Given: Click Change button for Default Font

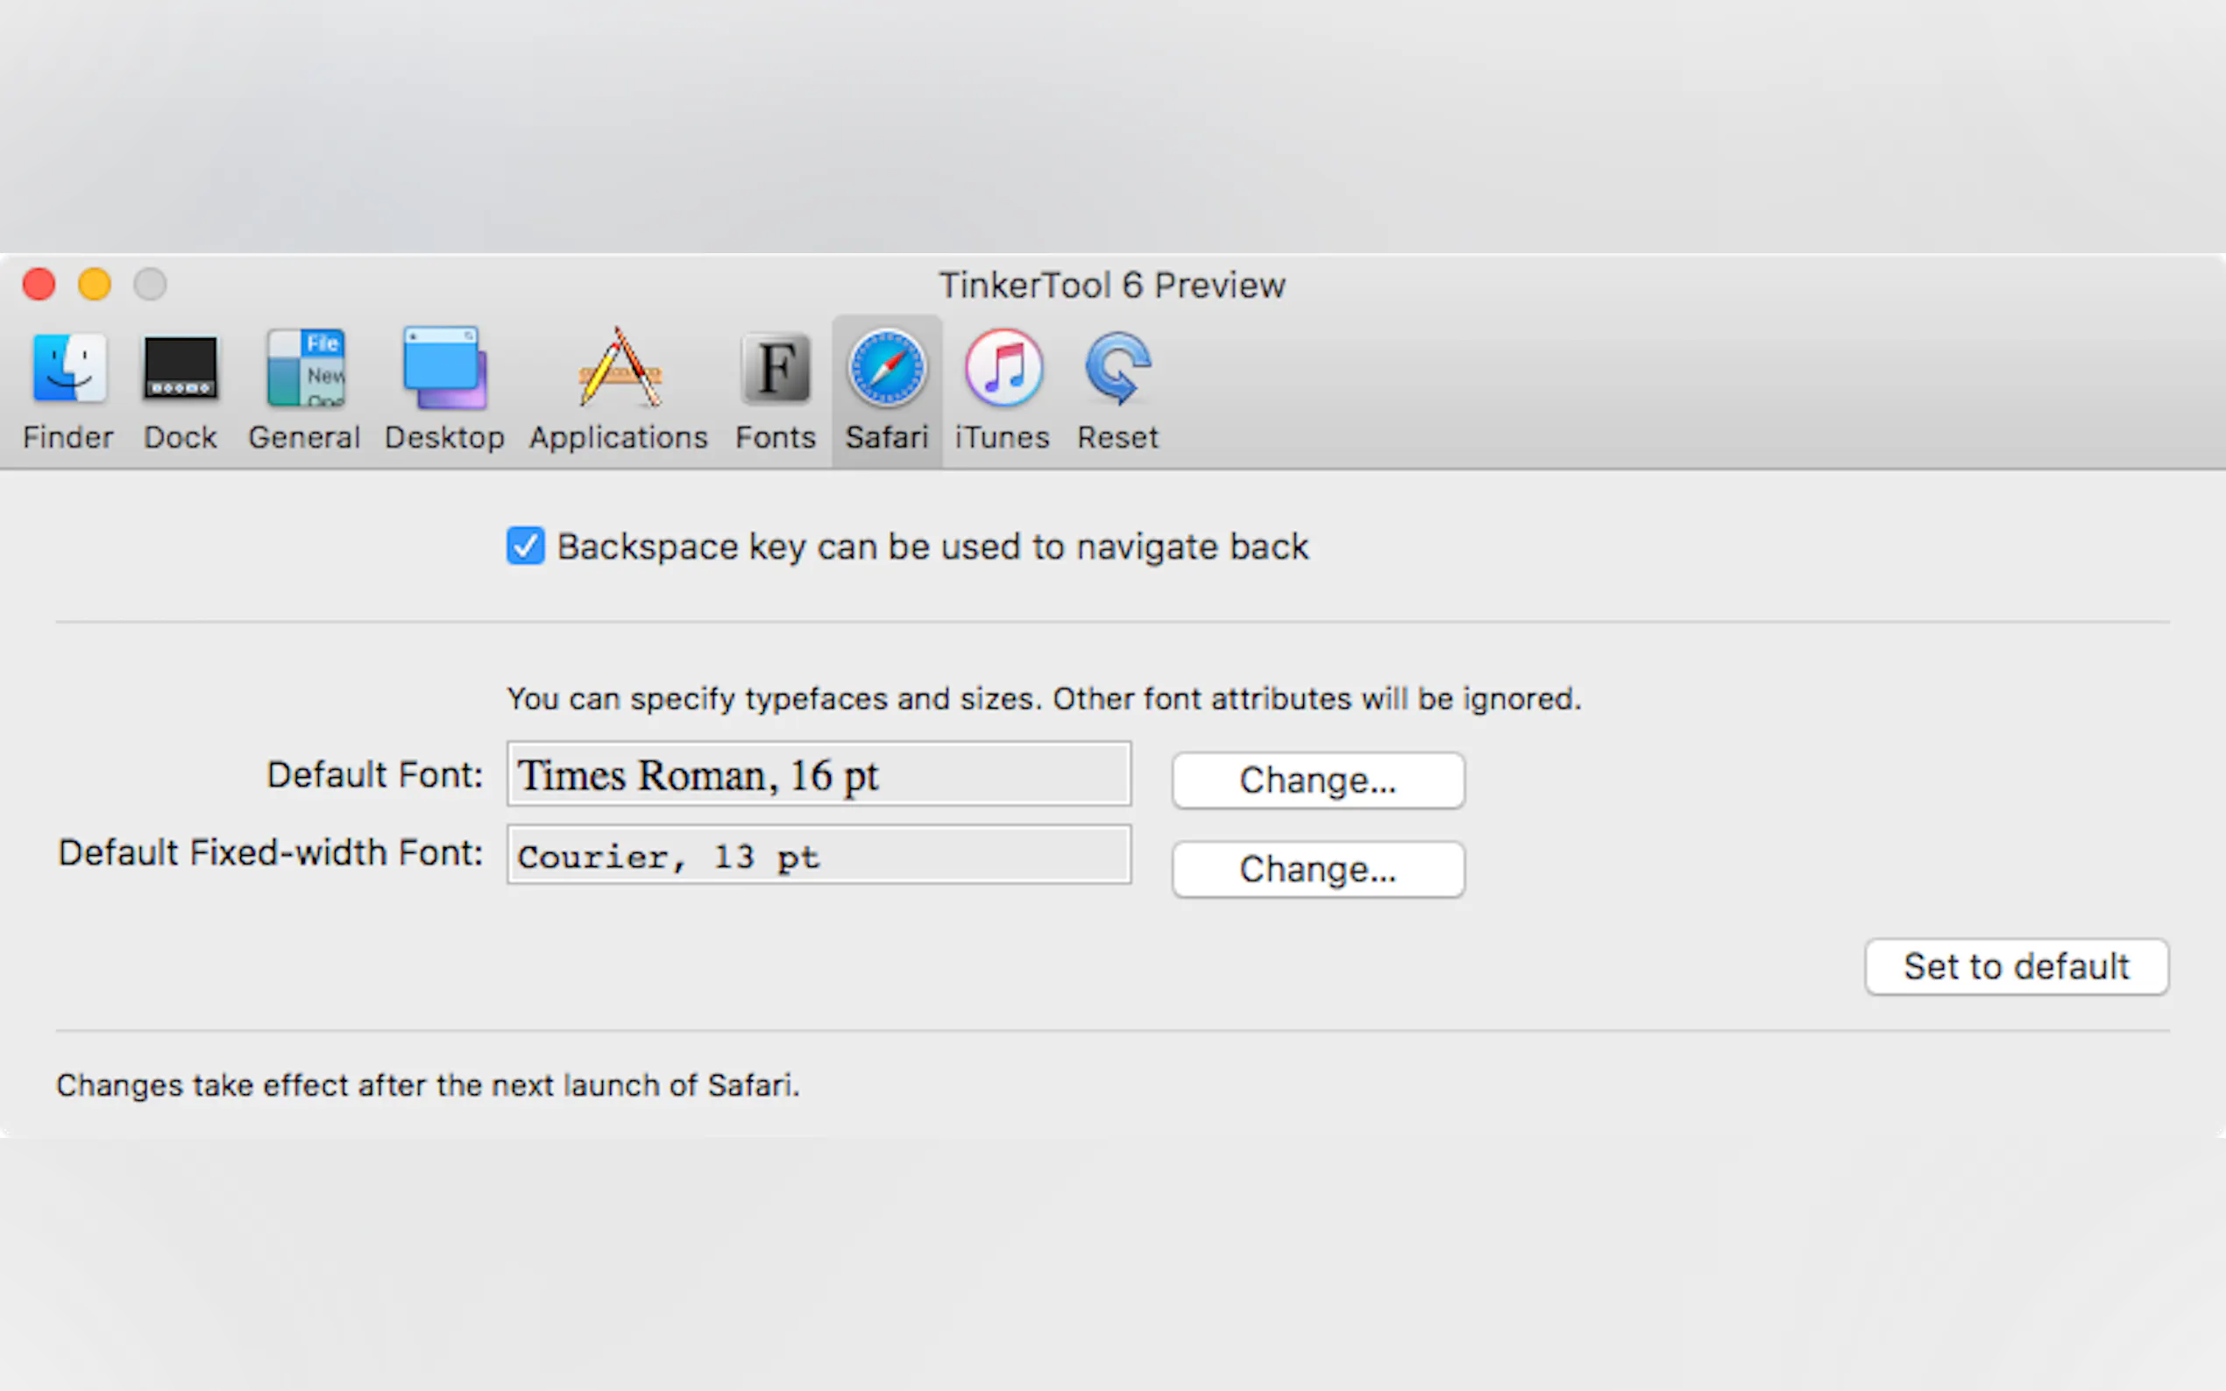Looking at the screenshot, I should pos(1318,781).
